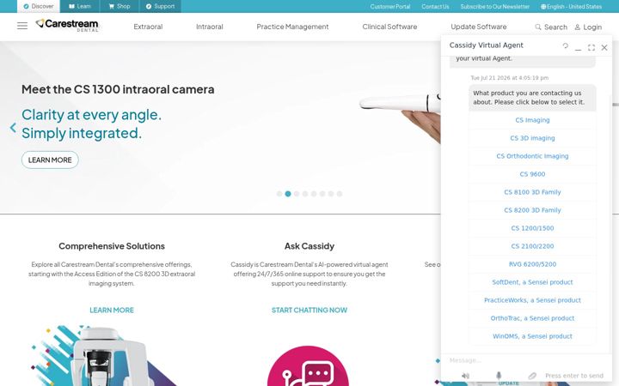Open the Intraoral menu
Screen dimensions: 619x386
coord(210,27)
